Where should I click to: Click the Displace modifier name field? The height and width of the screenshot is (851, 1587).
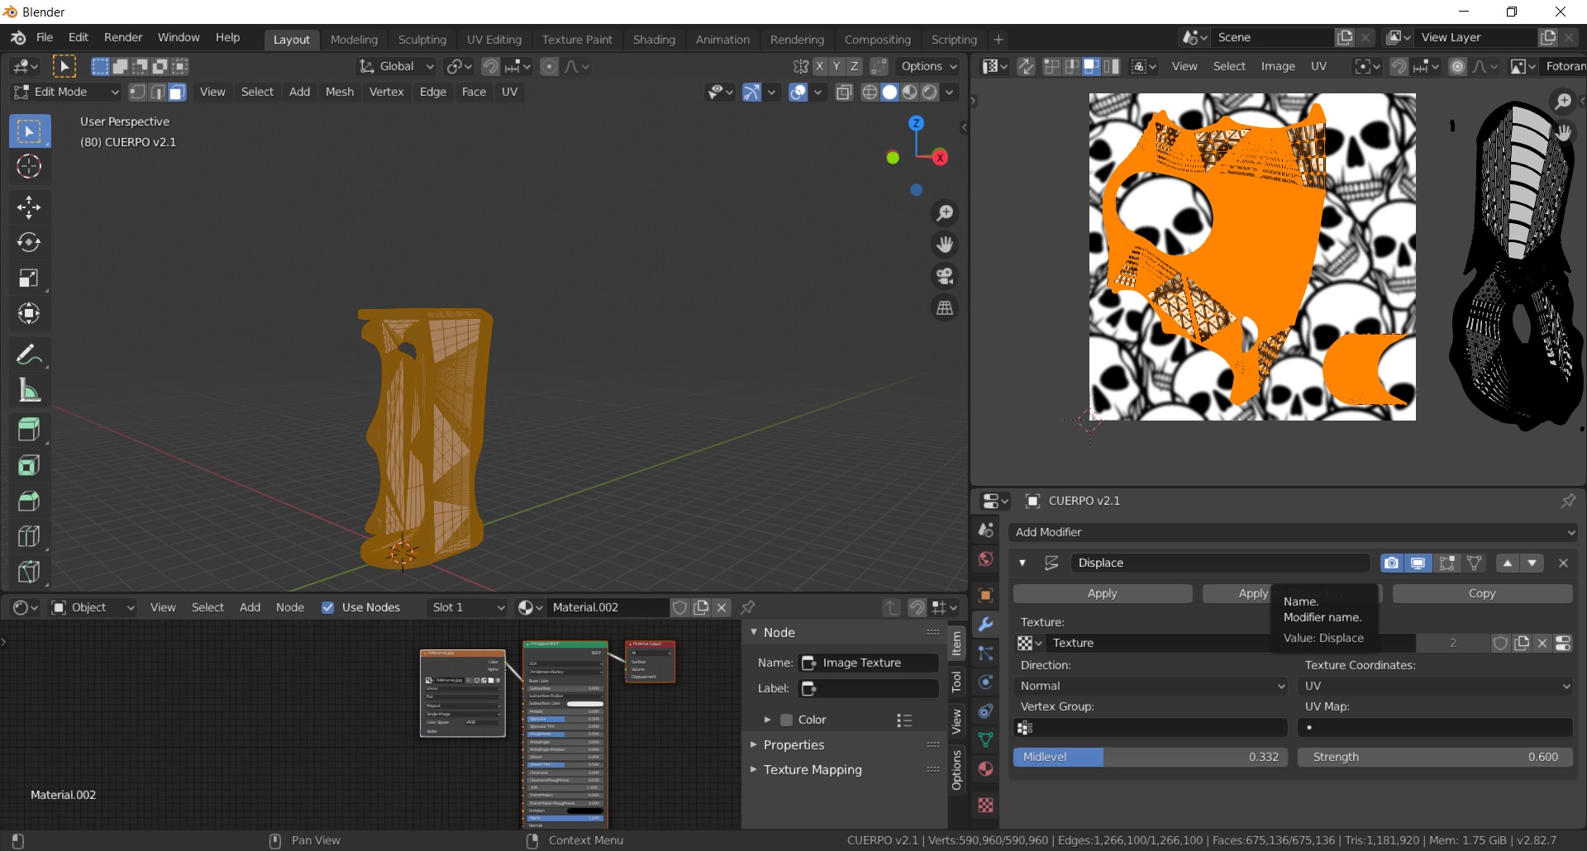point(1219,563)
